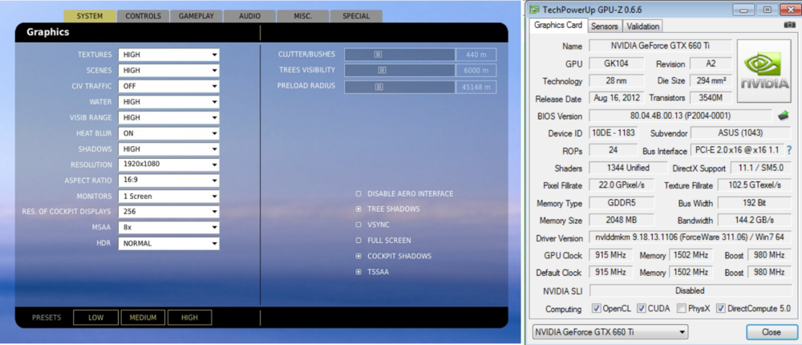
Task: Adjust the PRELOAD RADIUS slider
Action: (399, 87)
